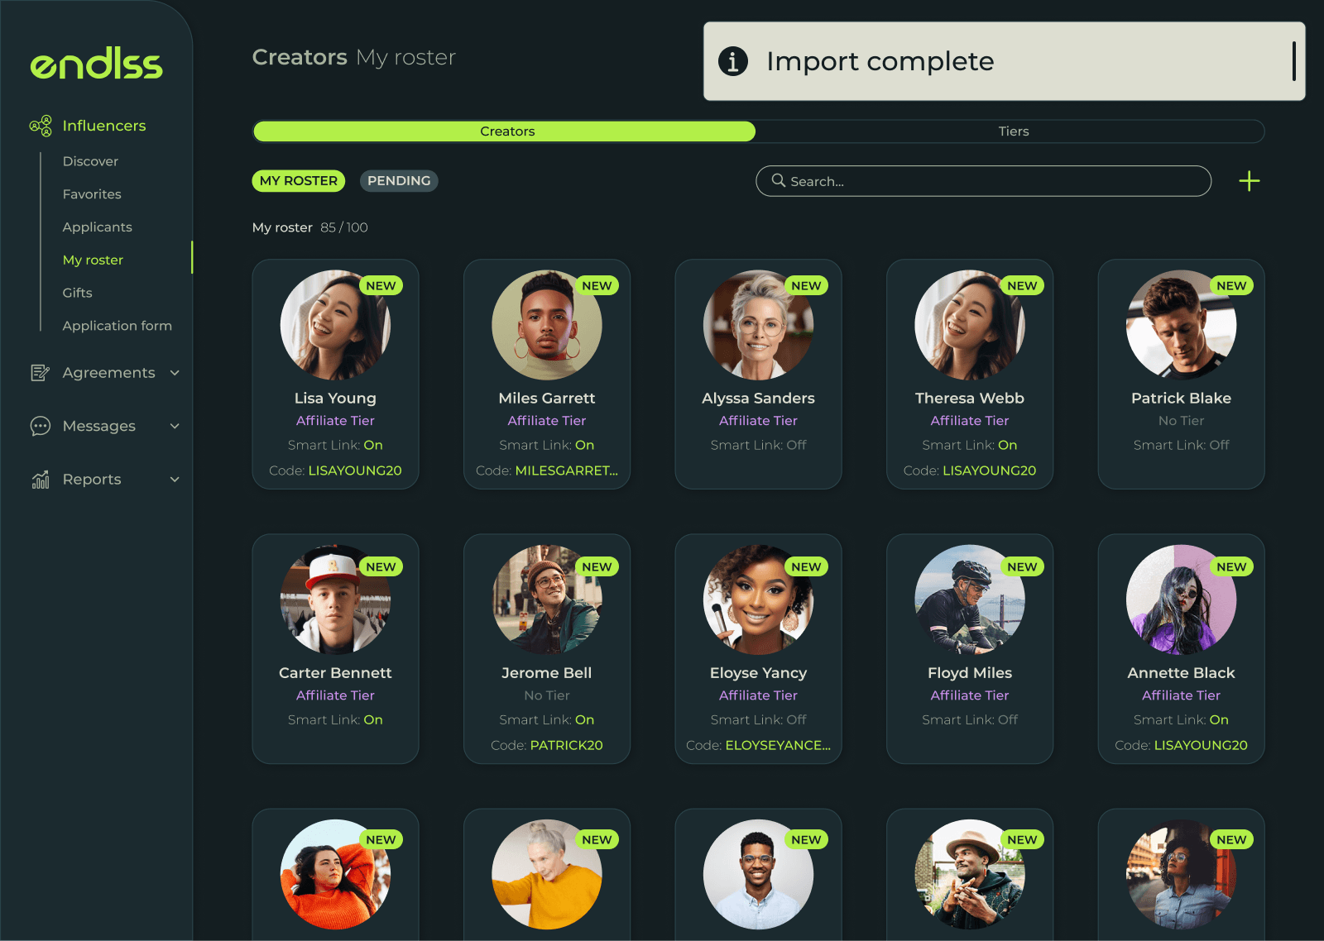Viewport: 1324px width, 941px height.
Task: Click the NEW badge on Lisa Young
Action: 381,285
